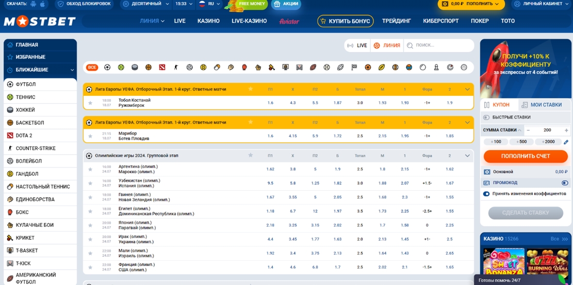Open КРИКЕТ in the left sidebar

pyautogui.click(x=40, y=238)
